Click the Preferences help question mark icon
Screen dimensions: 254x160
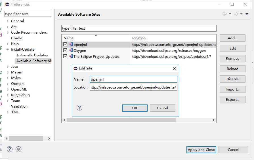pos(10,149)
